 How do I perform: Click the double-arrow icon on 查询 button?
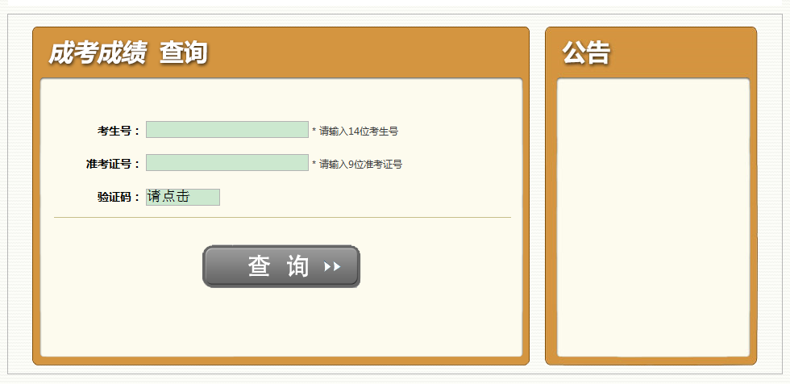coord(332,266)
